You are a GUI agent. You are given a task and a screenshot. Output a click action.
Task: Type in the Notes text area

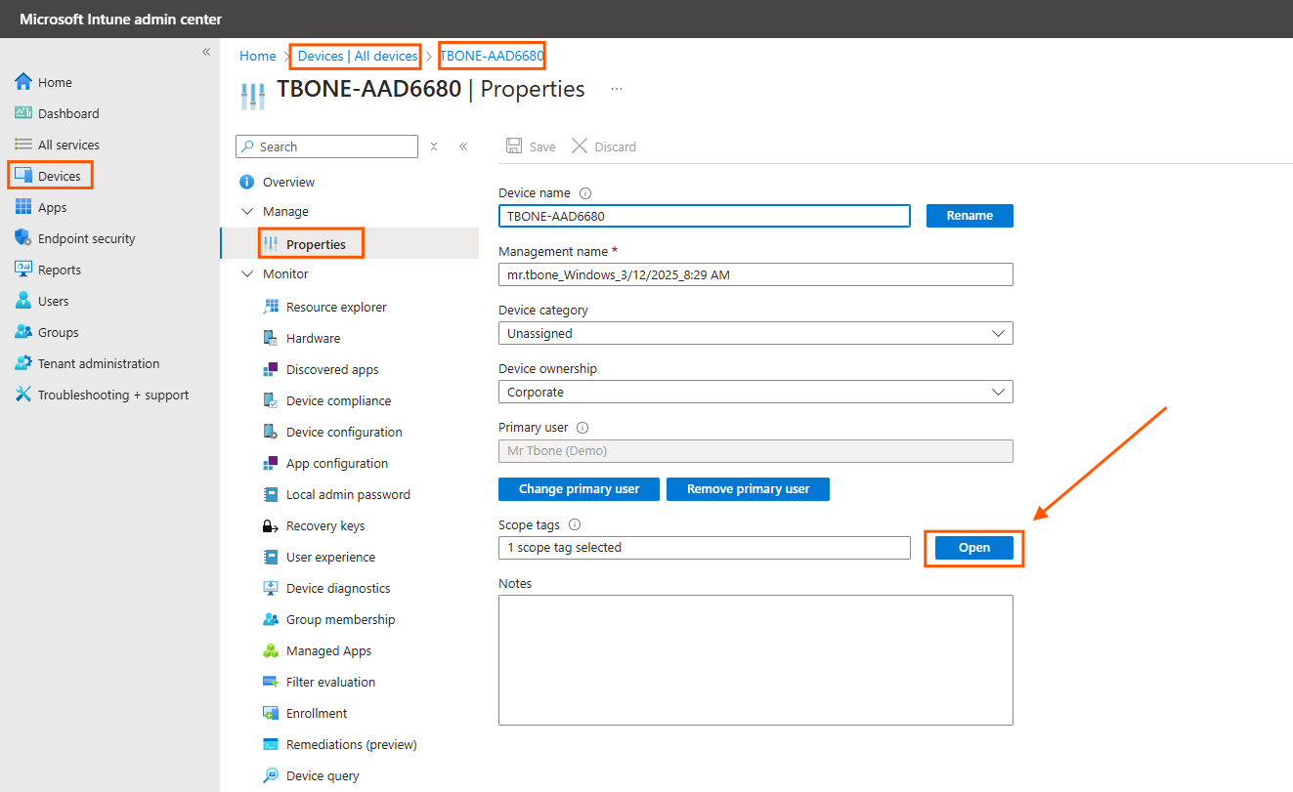click(755, 659)
